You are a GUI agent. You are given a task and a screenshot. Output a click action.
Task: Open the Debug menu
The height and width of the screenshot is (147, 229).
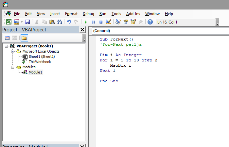(x=88, y=14)
